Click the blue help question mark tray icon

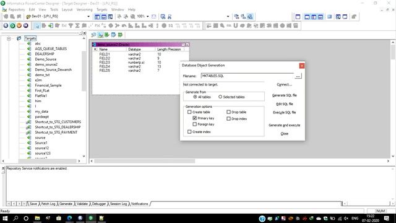click(x=262, y=219)
